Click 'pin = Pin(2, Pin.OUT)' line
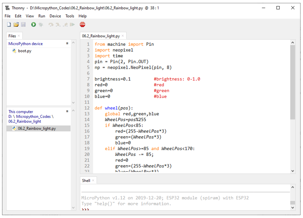 pos(122,62)
